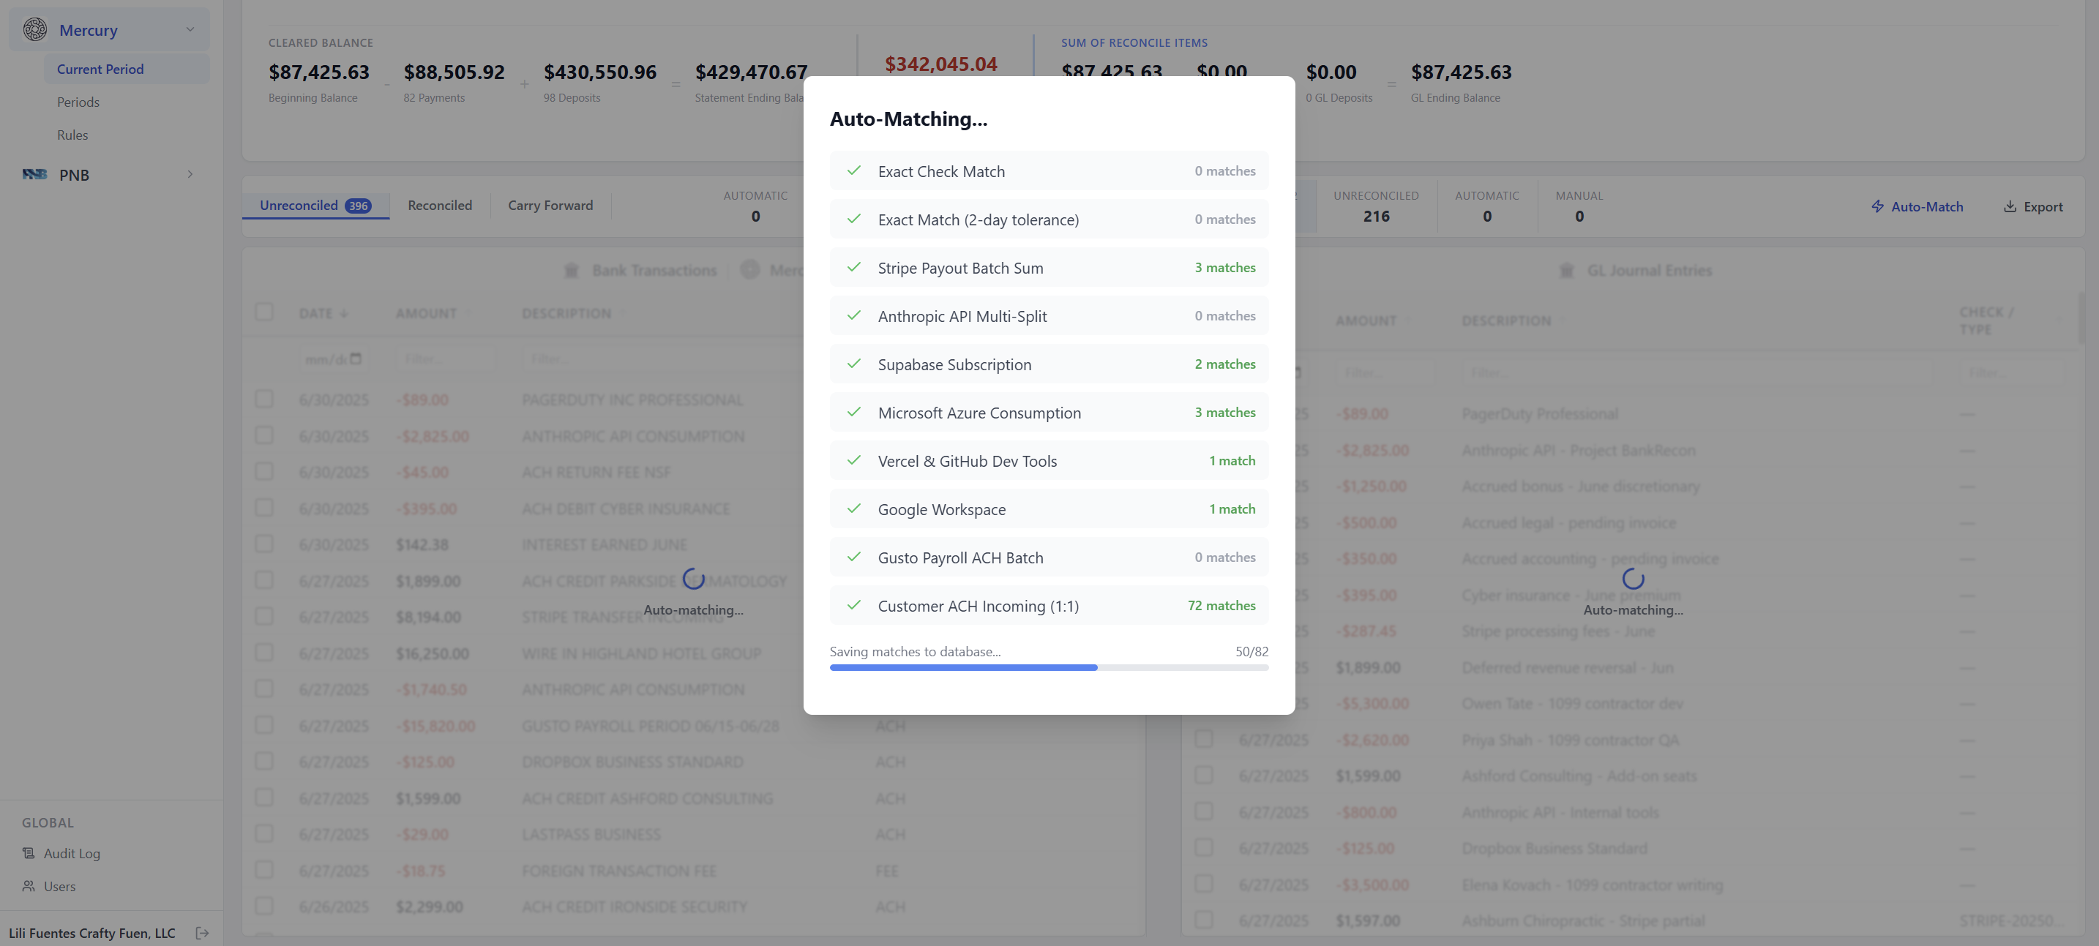Image resolution: width=2099 pixels, height=946 pixels.
Task: Click the AMOUNT column header in Bank Transactions
Action: point(426,314)
